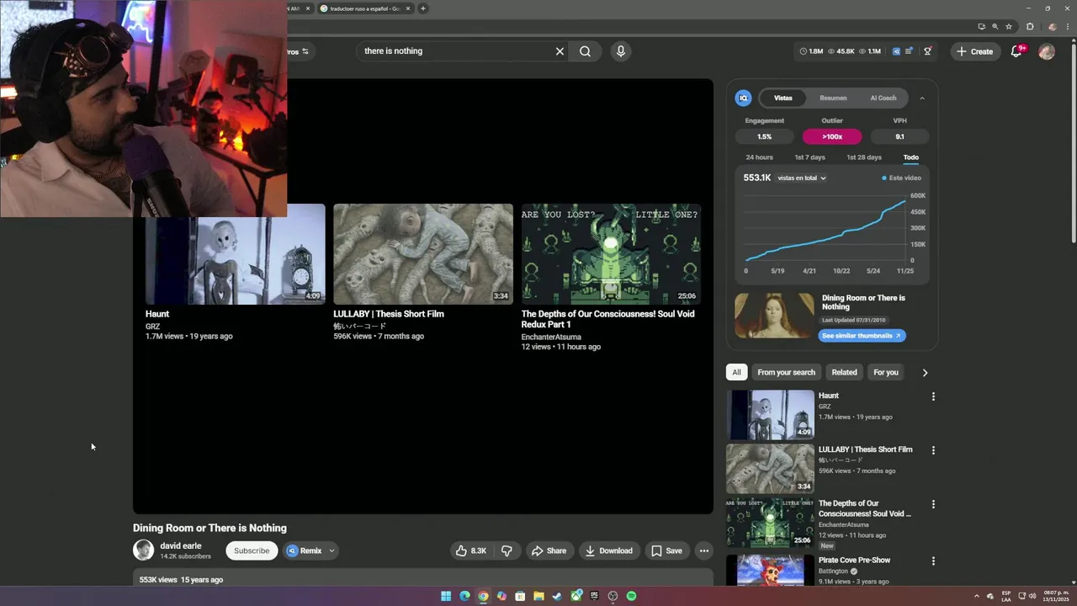
Task: Select the 1st 7 days range
Action: click(810, 157)
